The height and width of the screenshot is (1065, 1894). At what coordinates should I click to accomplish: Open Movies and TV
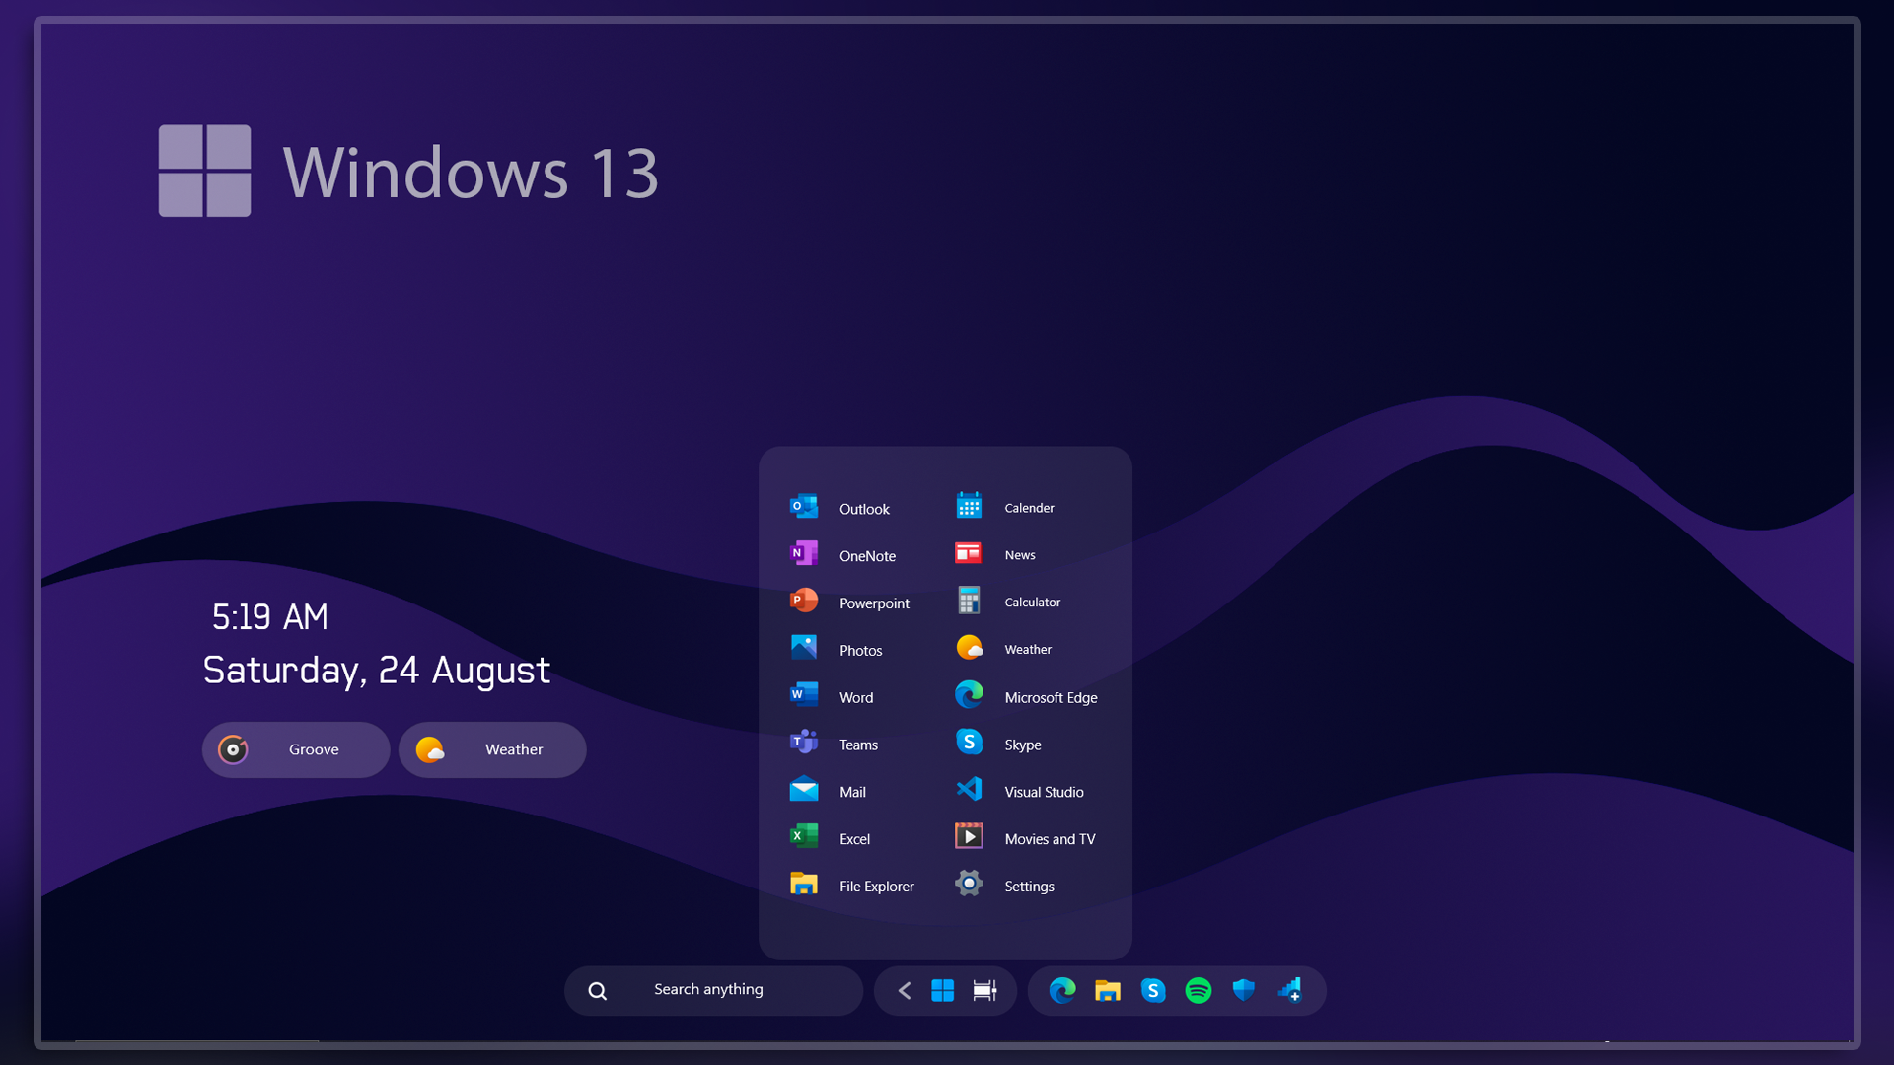click(x=1025, y=838)
